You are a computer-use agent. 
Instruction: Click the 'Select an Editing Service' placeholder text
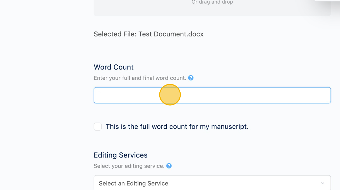[134, 183]
